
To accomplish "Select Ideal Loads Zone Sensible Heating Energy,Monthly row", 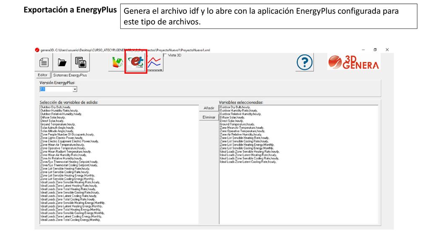I will [x=73, y=203].
